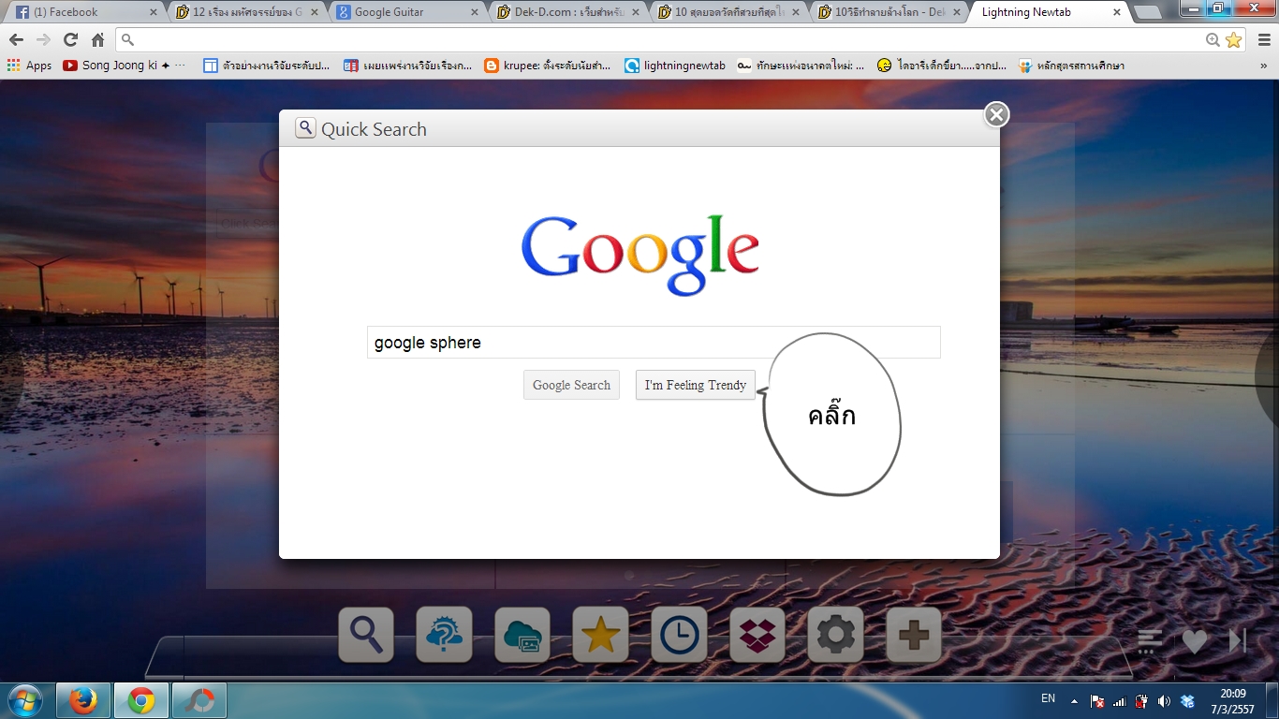The image size is (1279, 719).
Task: Click Chrome's forward arrow
Action: (x=43, y=40)
